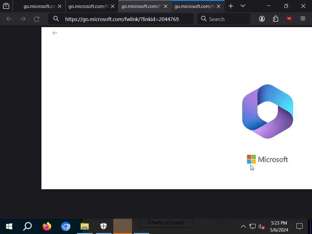Close the first go.microsoft.com tab
Image resolution: width=312 pixels, height=234 pixels.
tap(59, 6)
